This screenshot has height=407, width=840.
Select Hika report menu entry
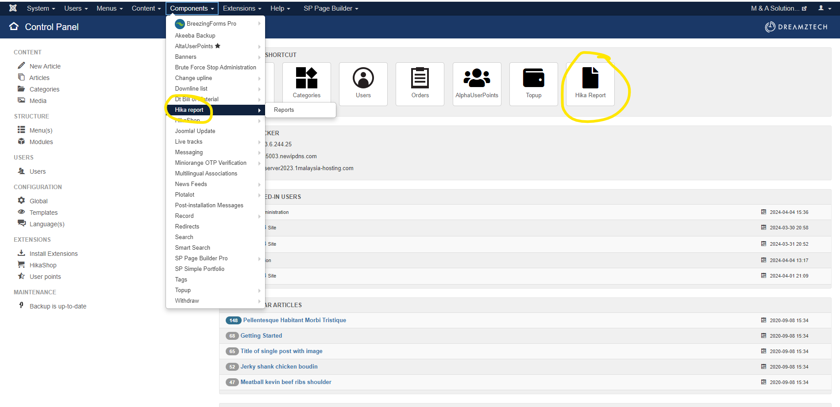click(x=216, y=110)
